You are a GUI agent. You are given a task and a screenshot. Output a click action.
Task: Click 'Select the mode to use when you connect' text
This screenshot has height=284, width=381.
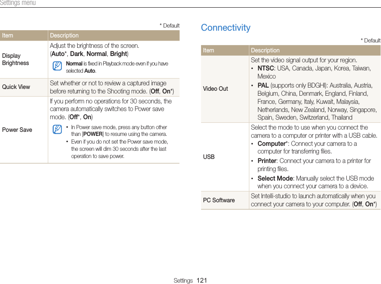pyautogui.click(x=314, y=131)
